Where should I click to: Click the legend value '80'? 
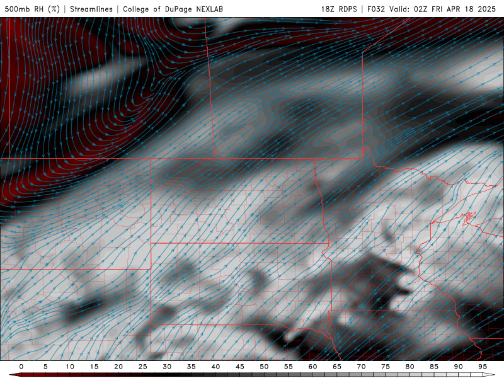pyautogui.click(x=409, y=367)
